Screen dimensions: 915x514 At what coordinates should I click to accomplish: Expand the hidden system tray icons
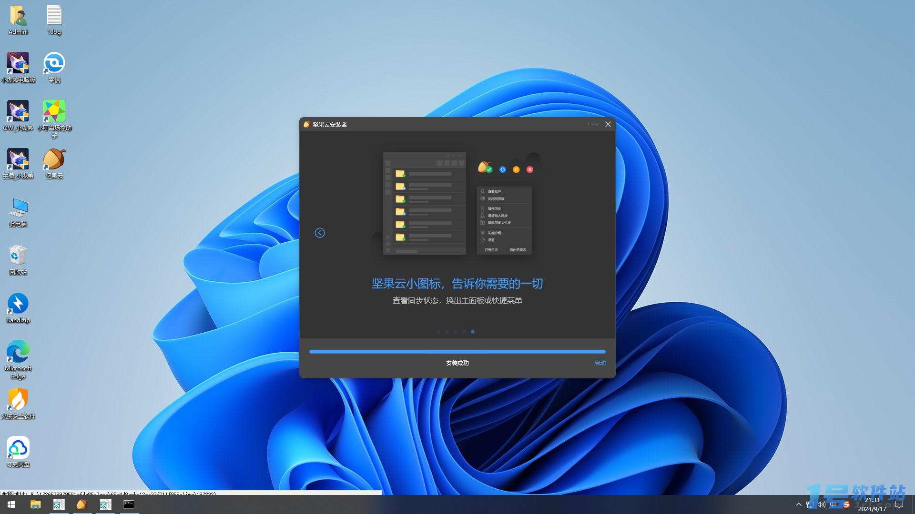point(799,504)
